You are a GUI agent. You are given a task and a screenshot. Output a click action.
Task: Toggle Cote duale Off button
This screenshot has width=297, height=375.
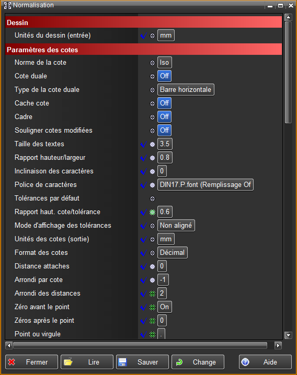(x=165, y=76)
